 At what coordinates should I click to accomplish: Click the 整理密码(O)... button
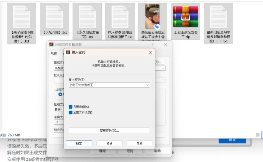(x=109, y=131)
